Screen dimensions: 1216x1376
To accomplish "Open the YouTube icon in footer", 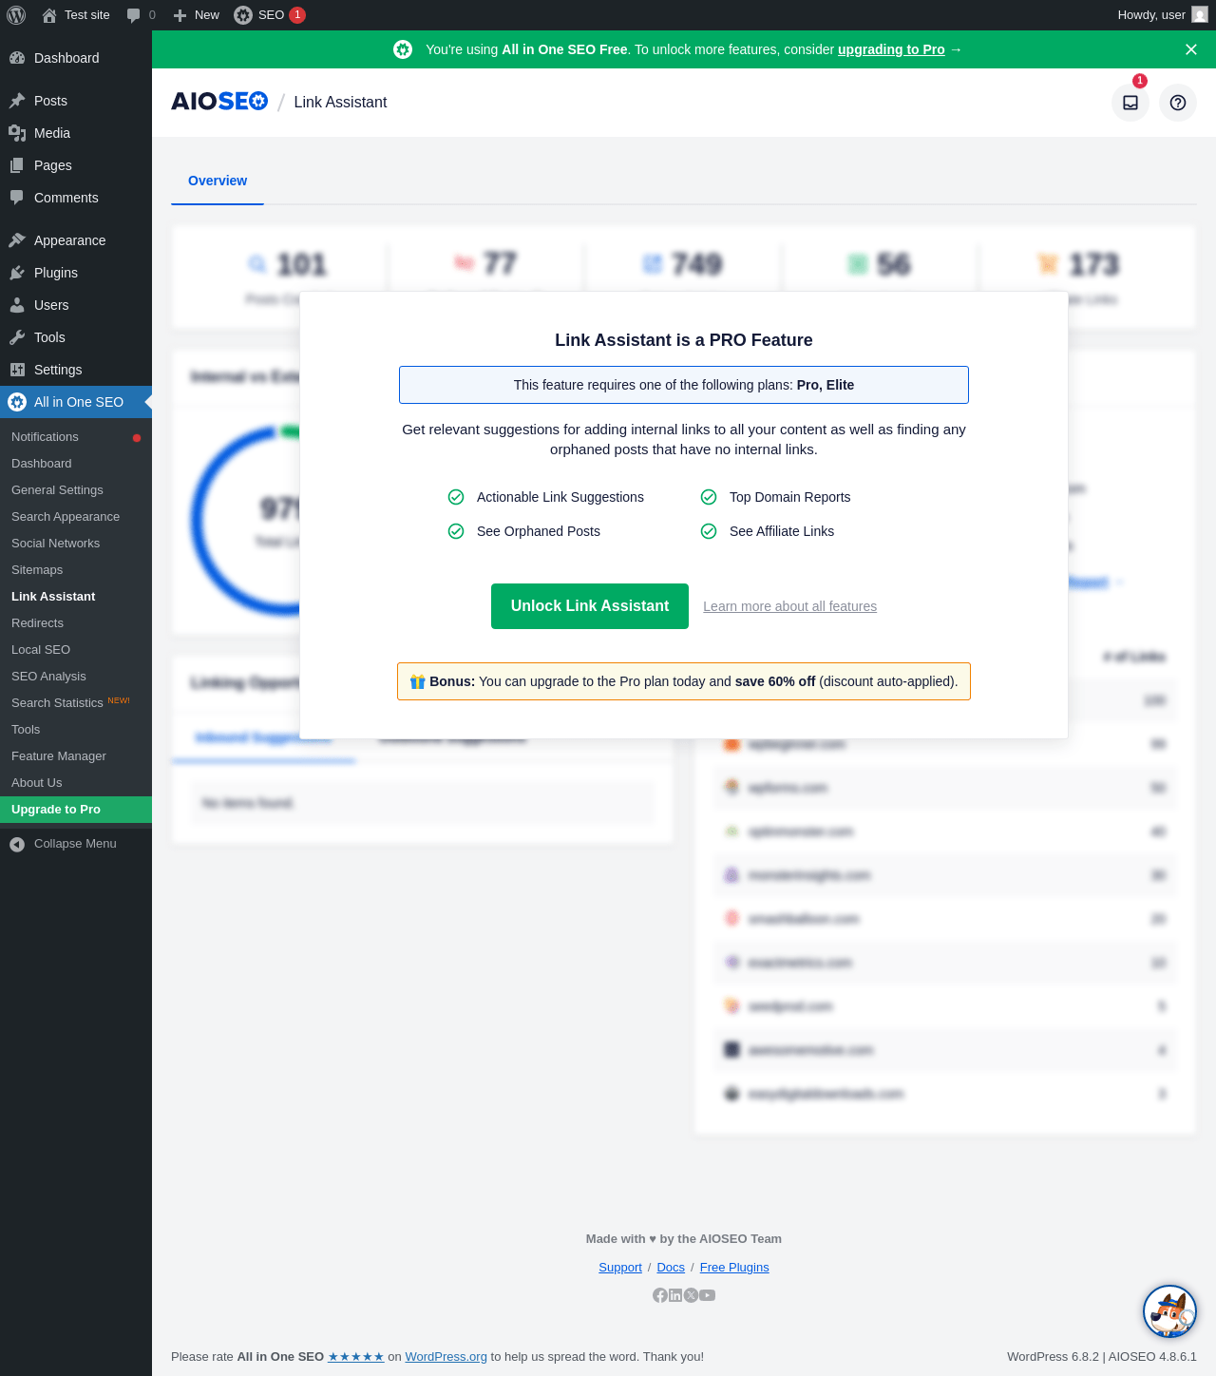I will [708, 1295].
